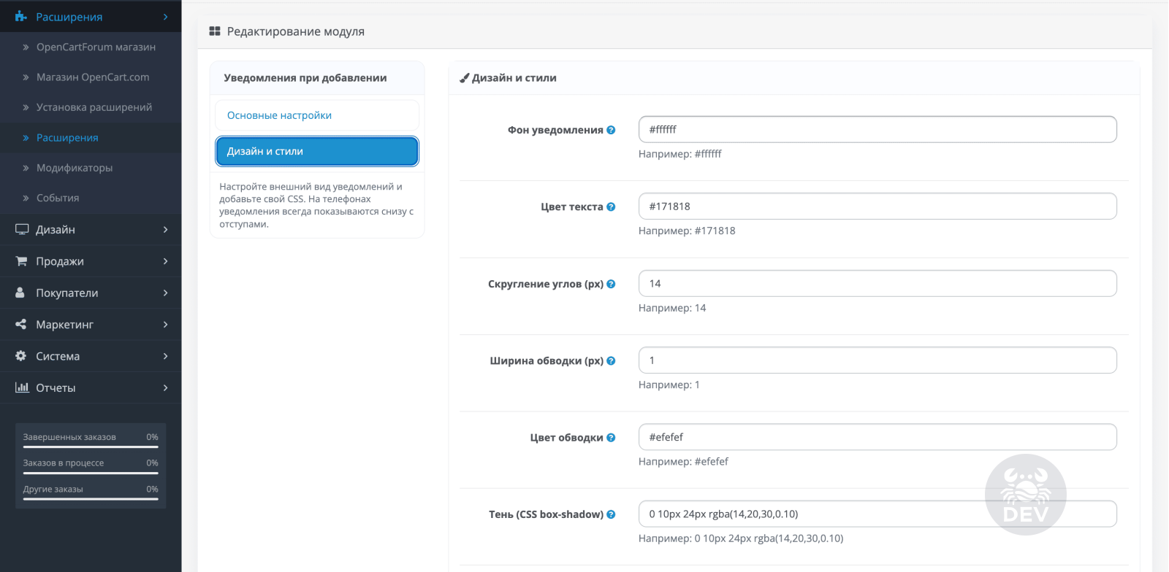Open Магазин OpenCart.com submenu item
This screenshot has height=572, width=1169.
coord(91,77)
